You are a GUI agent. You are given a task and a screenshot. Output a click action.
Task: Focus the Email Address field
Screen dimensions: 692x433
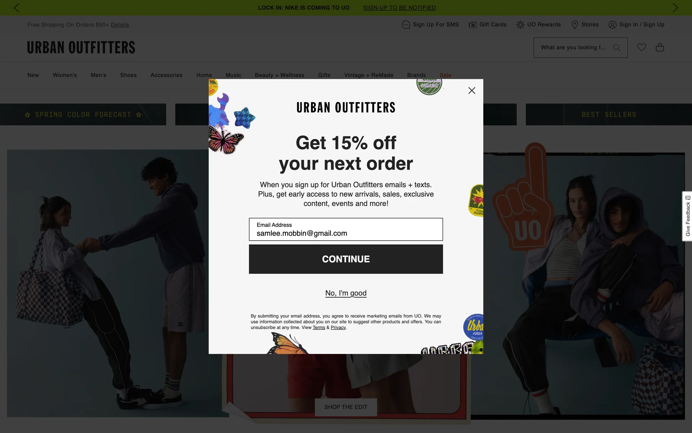pyautogui.click(x=346, y=229)
